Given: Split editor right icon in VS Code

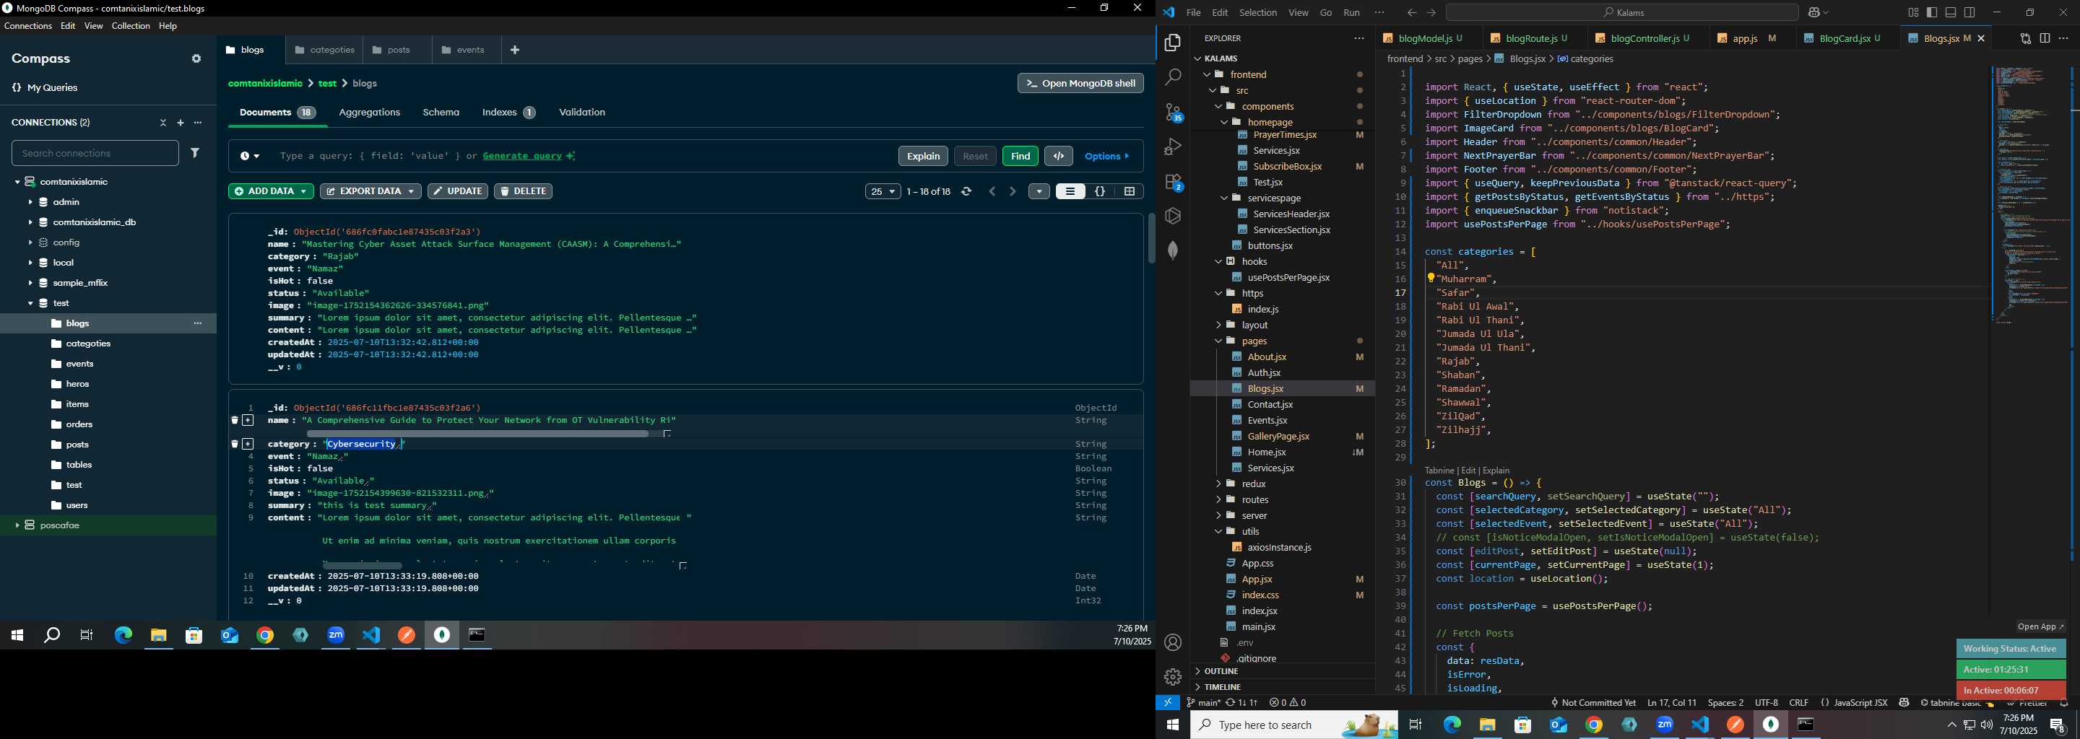Looking at the screenshot, I should pos(2045,39).
